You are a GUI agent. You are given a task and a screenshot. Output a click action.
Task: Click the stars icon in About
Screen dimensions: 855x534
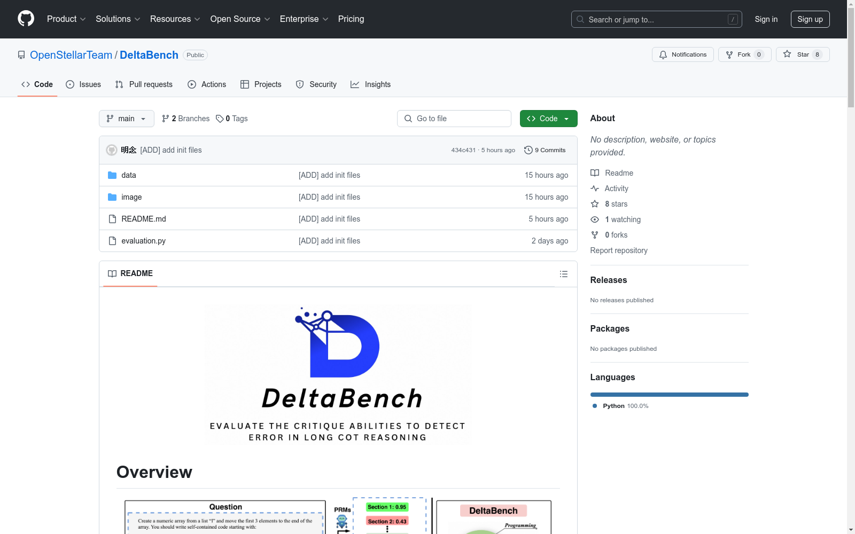pyautogui.click(x=595, y=204)
